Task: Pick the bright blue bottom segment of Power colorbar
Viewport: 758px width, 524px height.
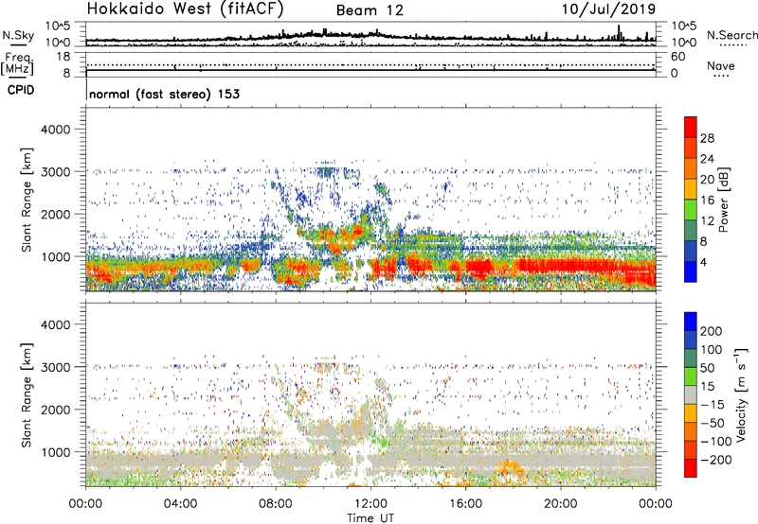Action: [691, 271]
